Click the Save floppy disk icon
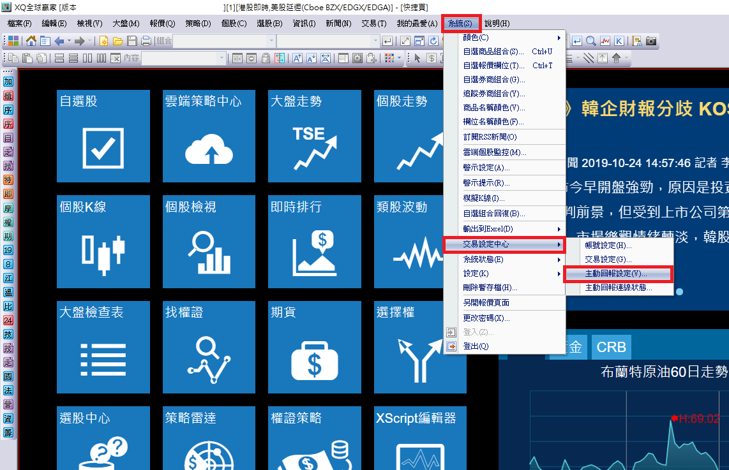 click(x=132, y=41)
